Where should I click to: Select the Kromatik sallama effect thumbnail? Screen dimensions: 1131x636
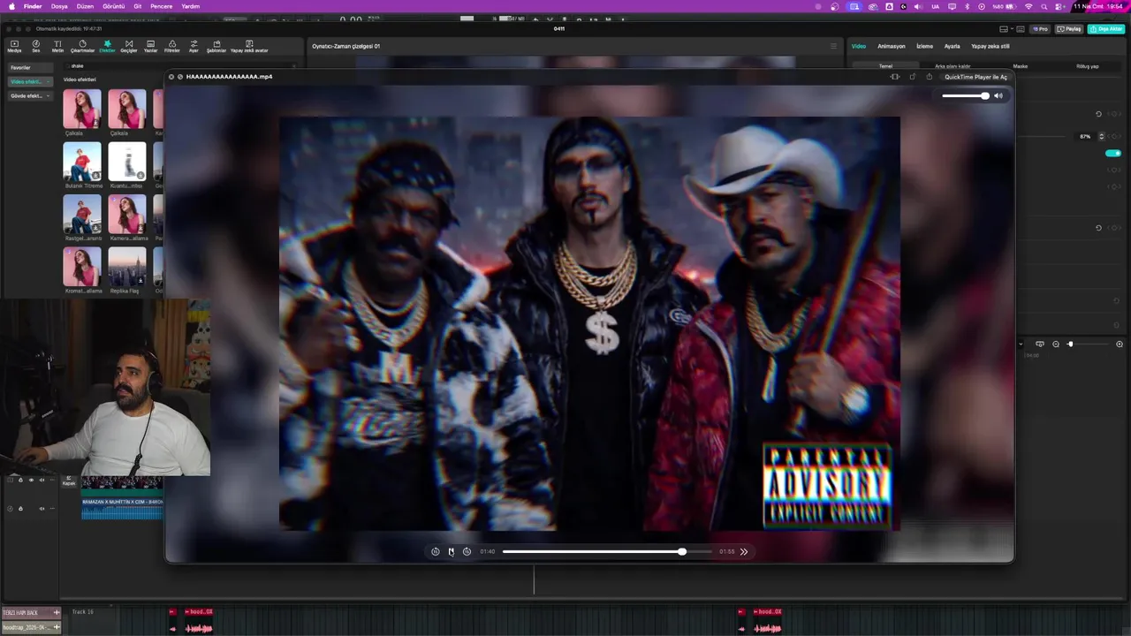coord(82,267)
